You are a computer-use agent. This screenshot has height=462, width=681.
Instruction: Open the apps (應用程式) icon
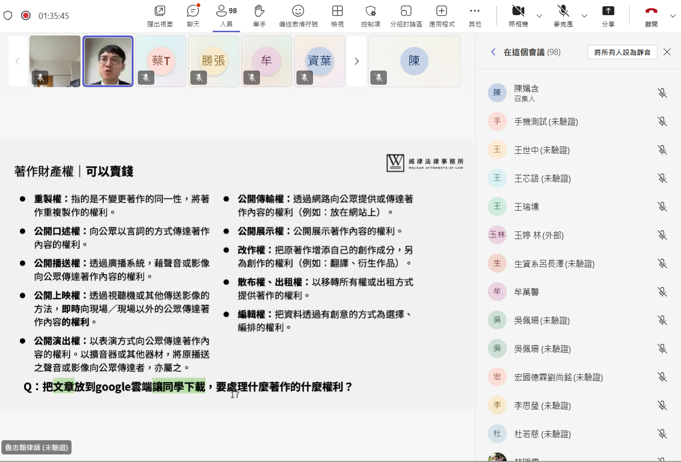[441, 16]
